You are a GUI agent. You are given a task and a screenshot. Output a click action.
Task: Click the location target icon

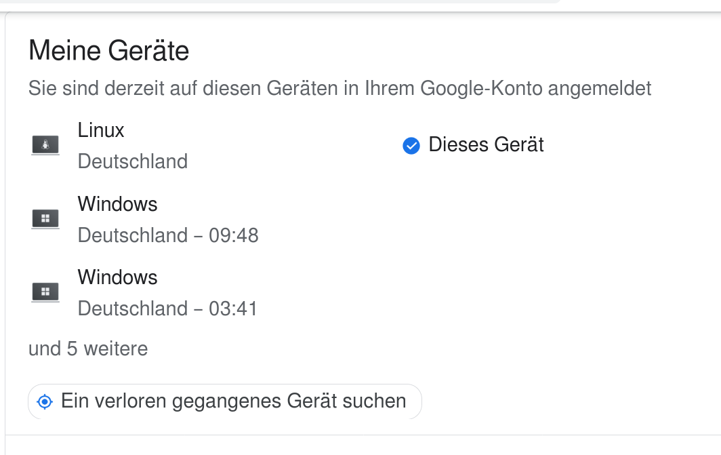click(45, 401)
